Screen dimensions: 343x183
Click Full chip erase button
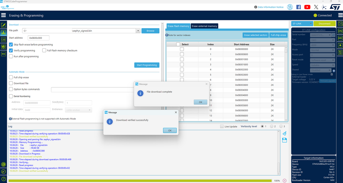pos(278,35)
